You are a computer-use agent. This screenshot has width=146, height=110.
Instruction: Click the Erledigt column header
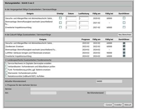coord(60,14)
